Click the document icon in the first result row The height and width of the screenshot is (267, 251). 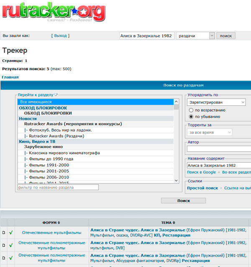coord(4,233)
